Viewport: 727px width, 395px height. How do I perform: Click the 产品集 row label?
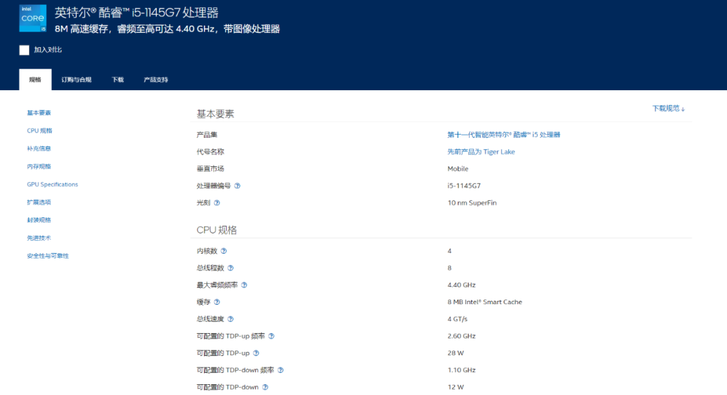coord(207,135)
